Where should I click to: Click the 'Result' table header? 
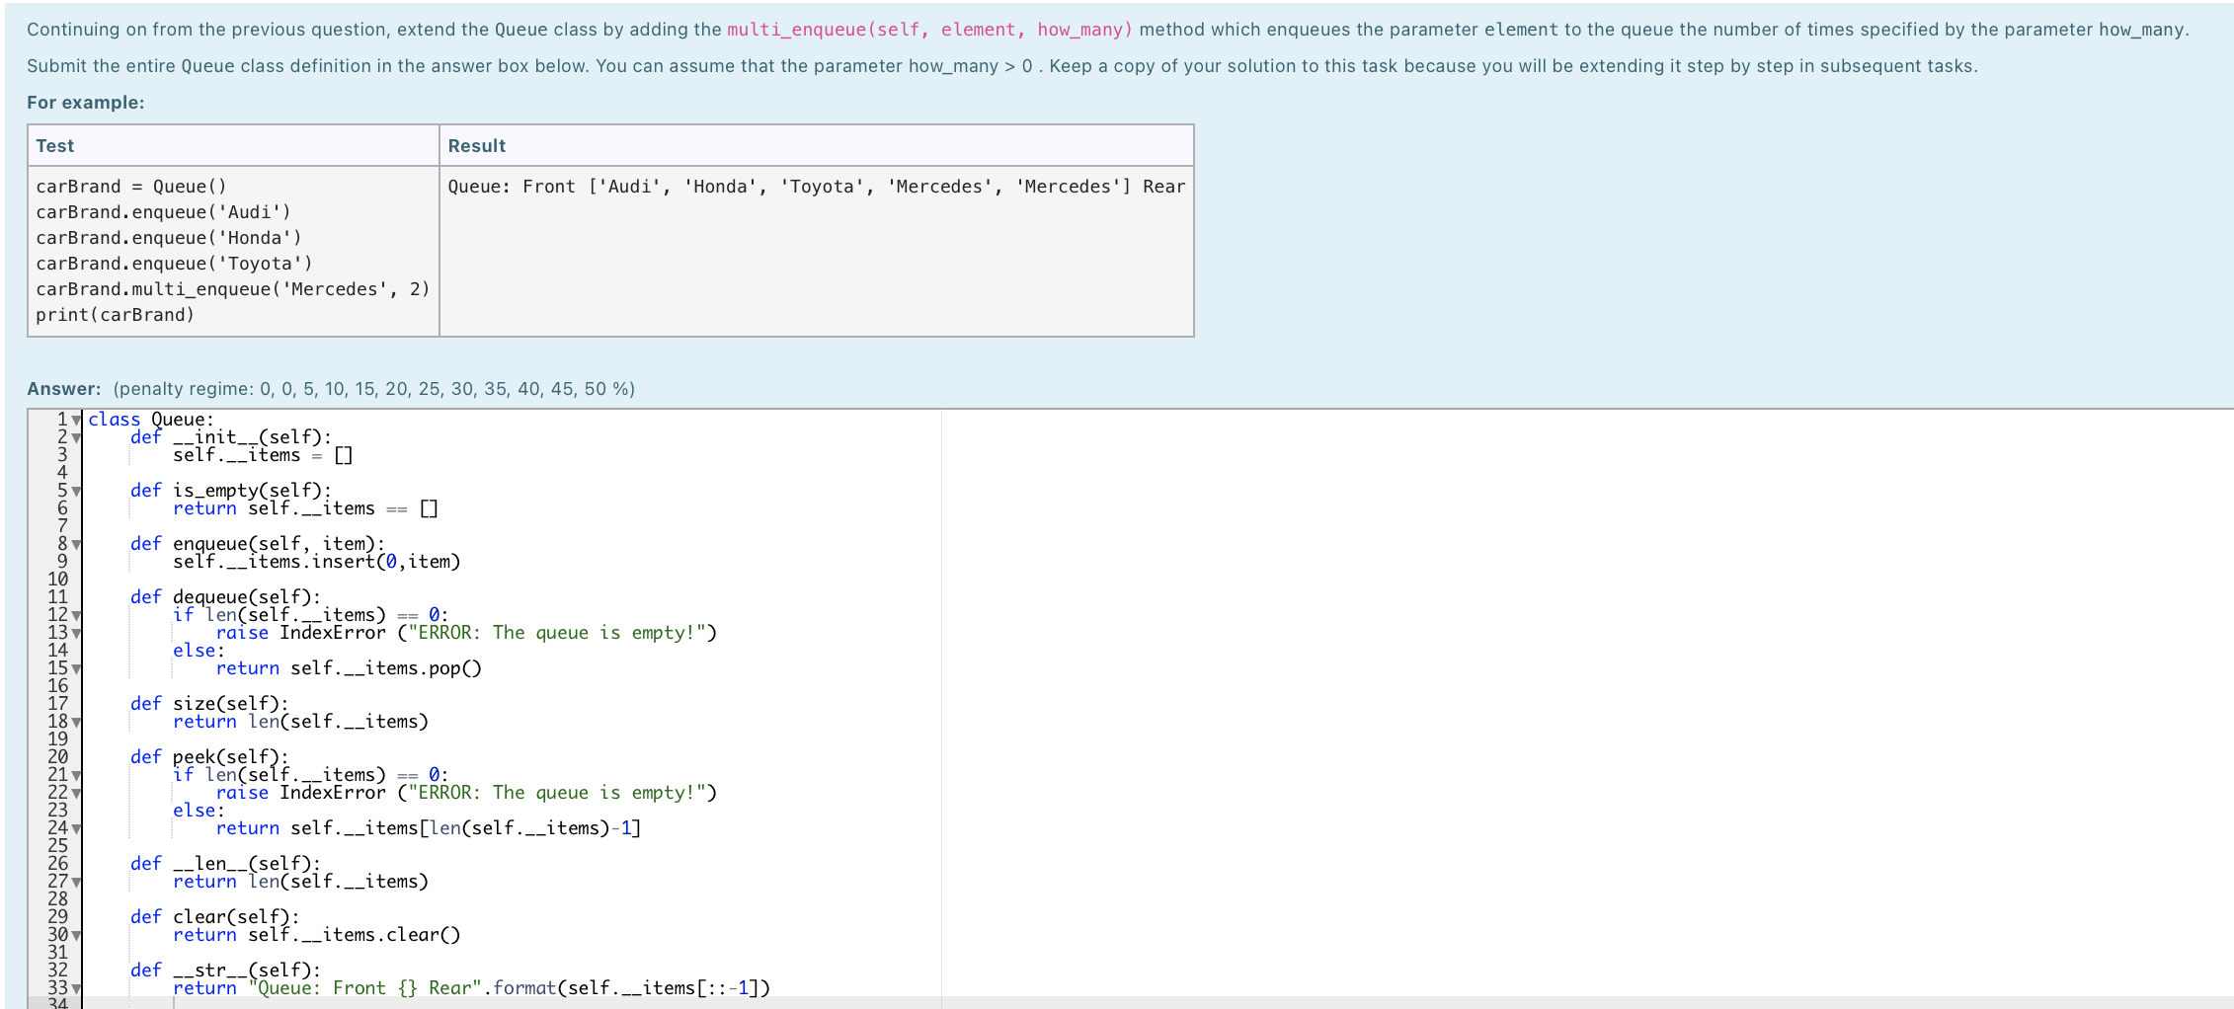pyautogui.click(x=477, y=146)
